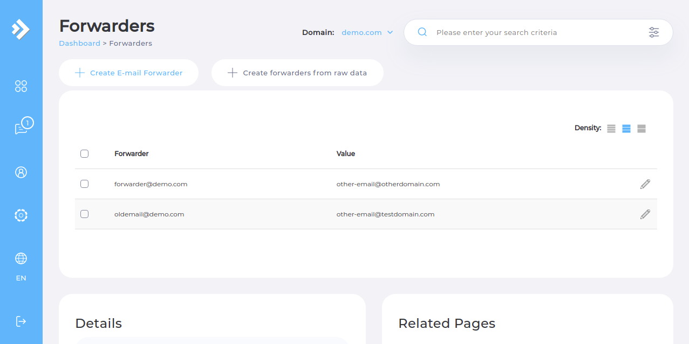Click the search criteria input field
This screenshot has width=689, height=344.
[538, 32]
